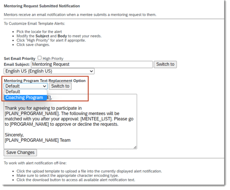Click the Thank you line in email body
This screenshot has width=230, height=190.
(43, 108)
